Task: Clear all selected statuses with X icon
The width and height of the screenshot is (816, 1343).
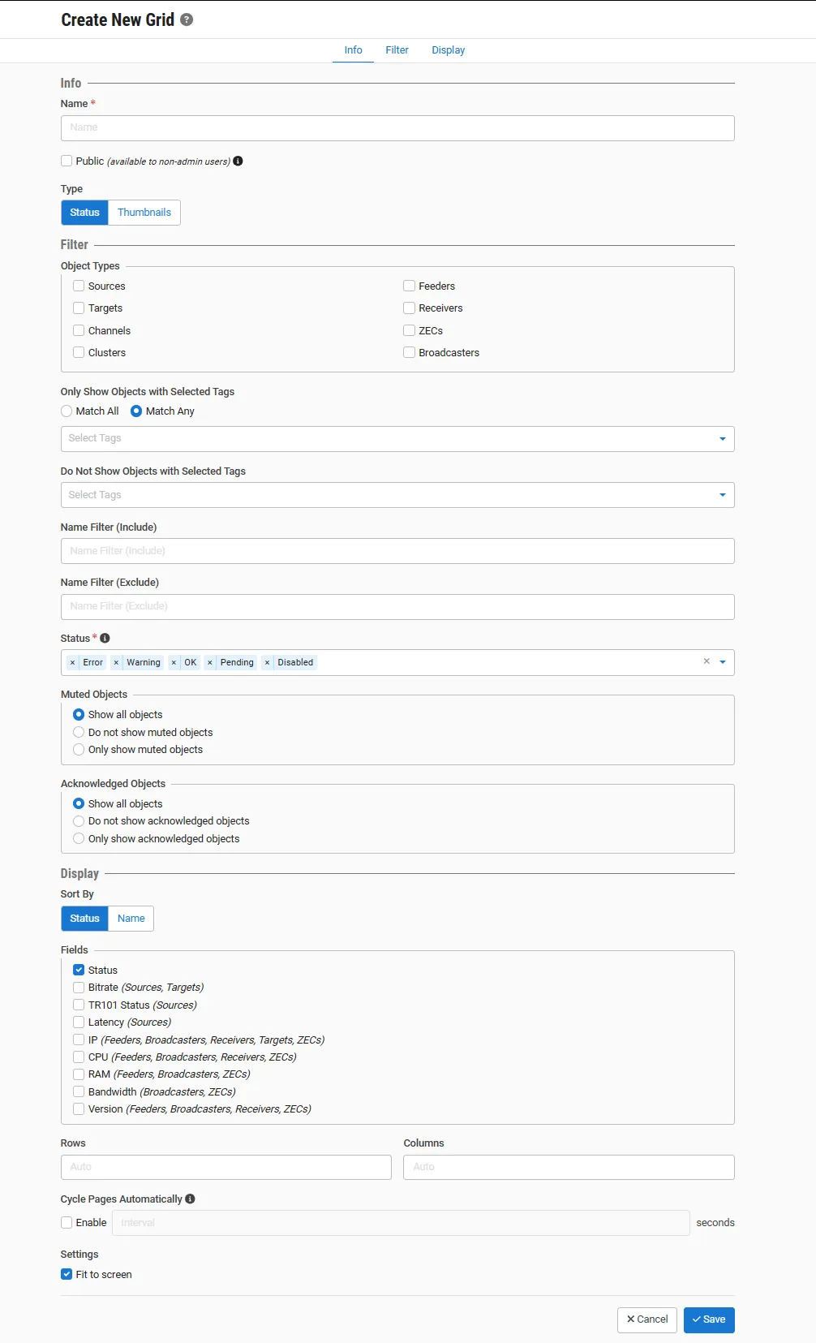Action: (x=706, y=661)
